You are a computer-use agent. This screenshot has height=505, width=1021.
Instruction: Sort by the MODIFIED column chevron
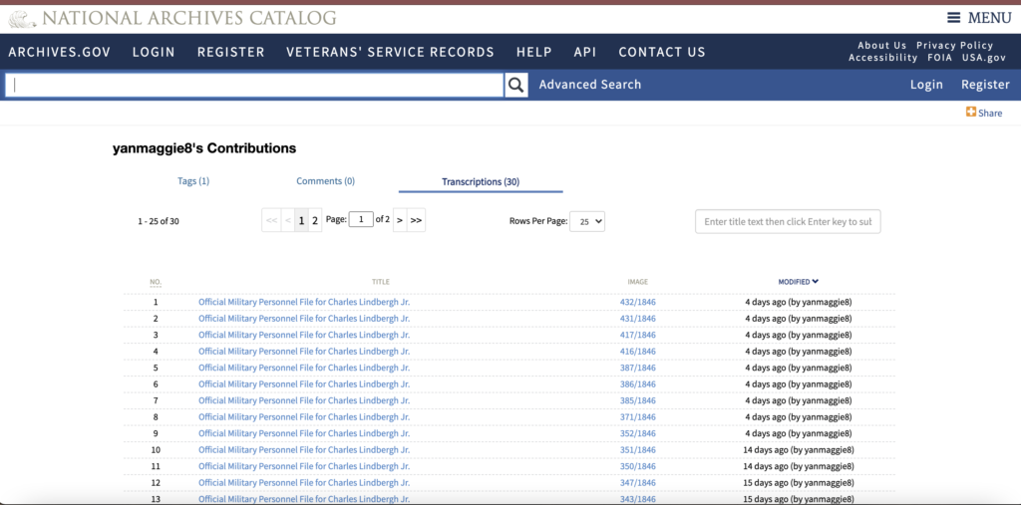[x=816, y=282]
